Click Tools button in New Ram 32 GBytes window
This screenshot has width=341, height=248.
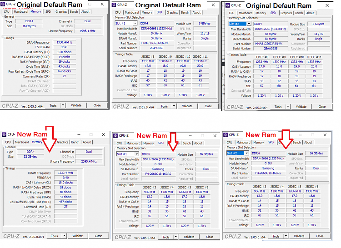tap(55, 236)
